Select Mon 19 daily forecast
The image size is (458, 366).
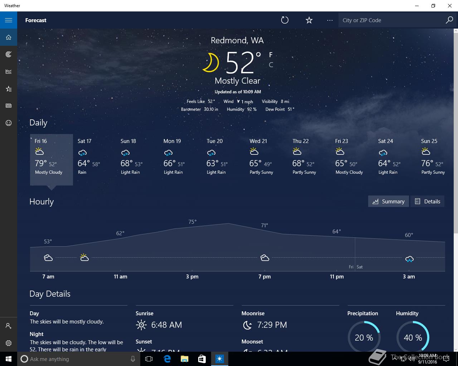pos(180,159)
